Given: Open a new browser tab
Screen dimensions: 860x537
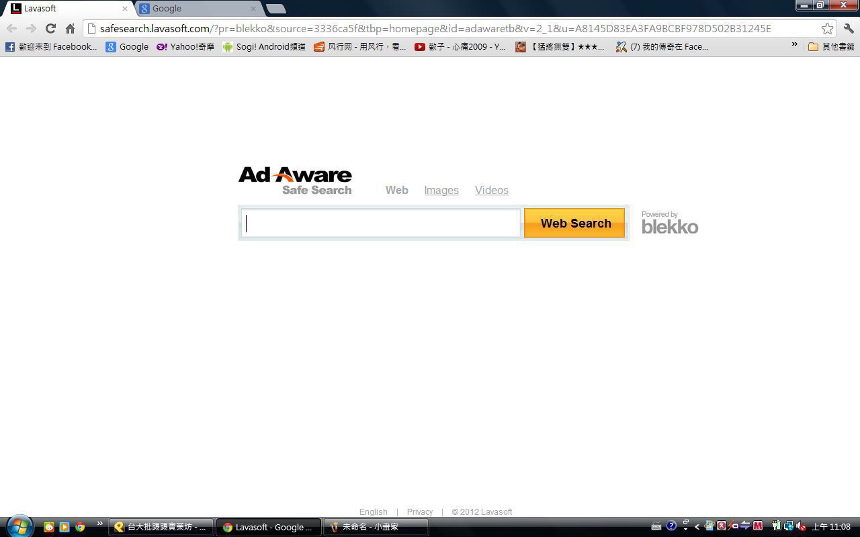Looking at the screenshot, I should 275,9.
